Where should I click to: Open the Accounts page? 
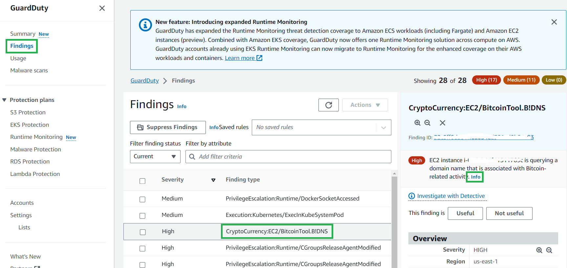(x=22, y=203)
